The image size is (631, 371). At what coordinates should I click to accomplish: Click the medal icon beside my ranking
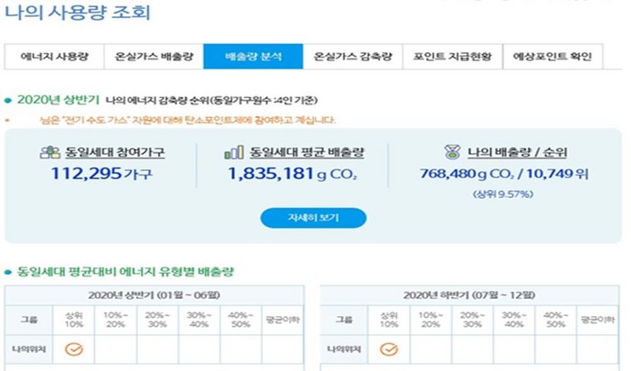pyautogui.click(x=451, y=153)
